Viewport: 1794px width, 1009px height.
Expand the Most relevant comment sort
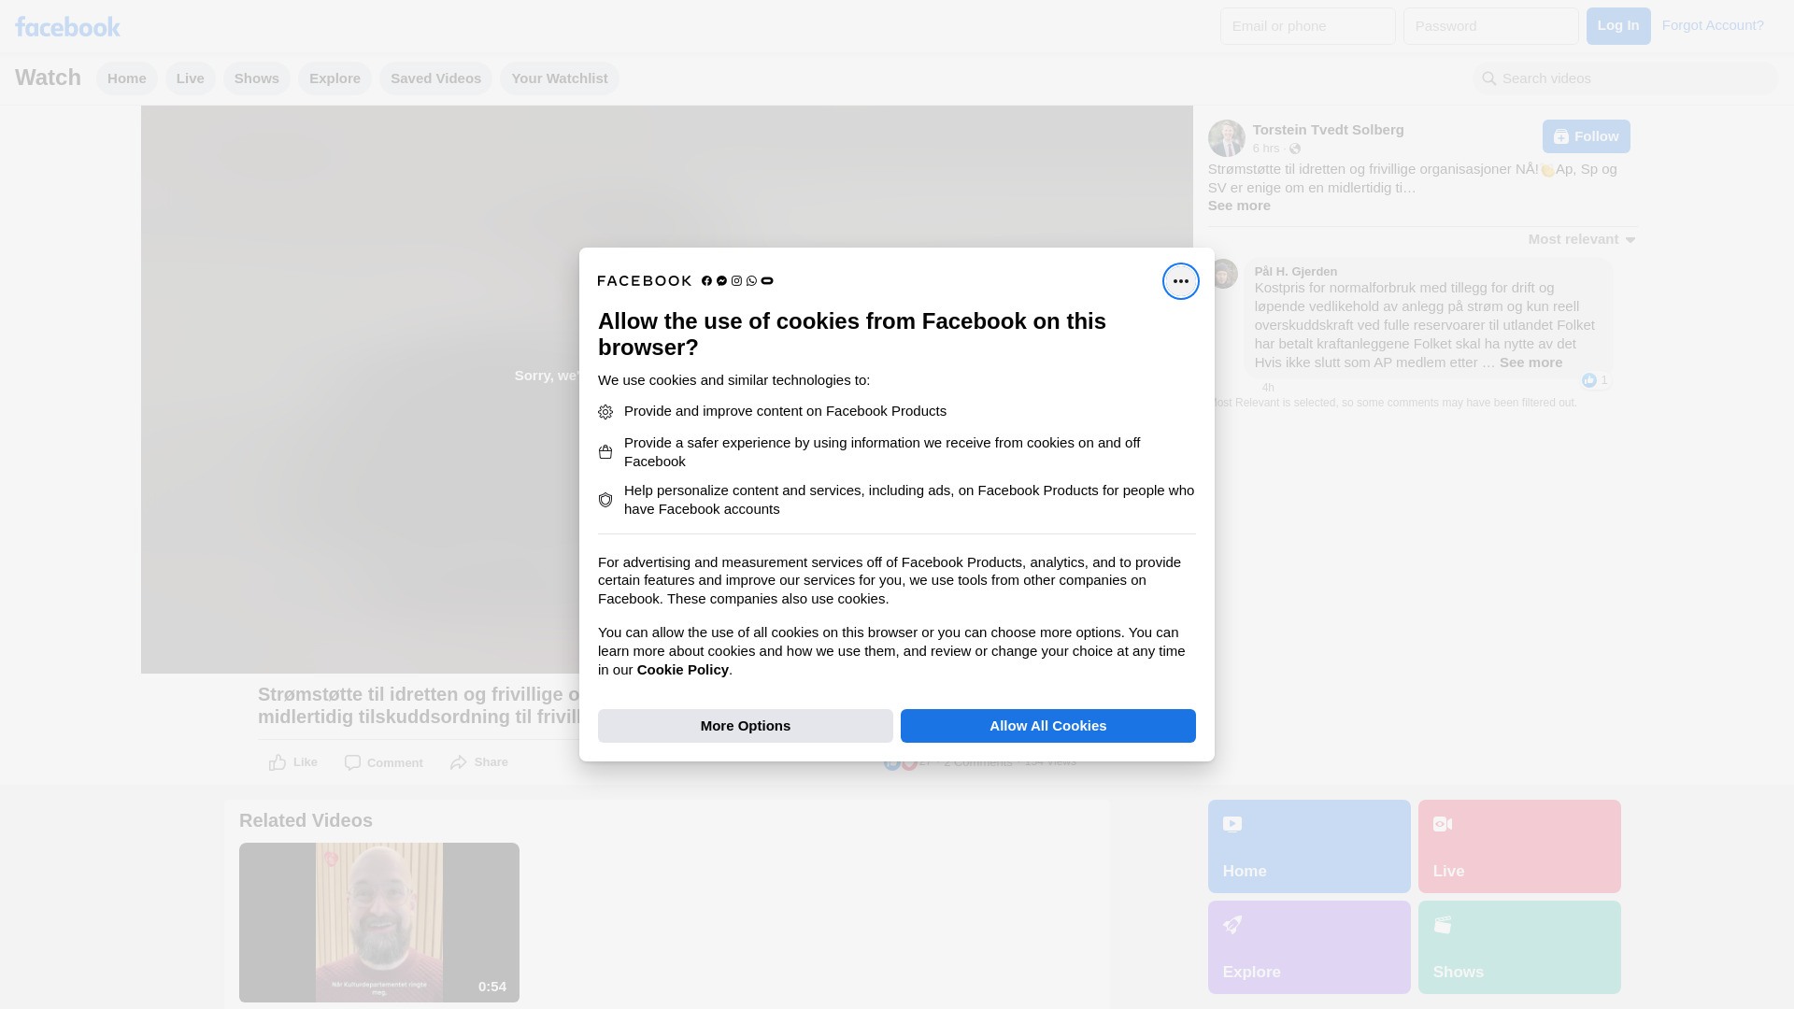pos(1581,239)
